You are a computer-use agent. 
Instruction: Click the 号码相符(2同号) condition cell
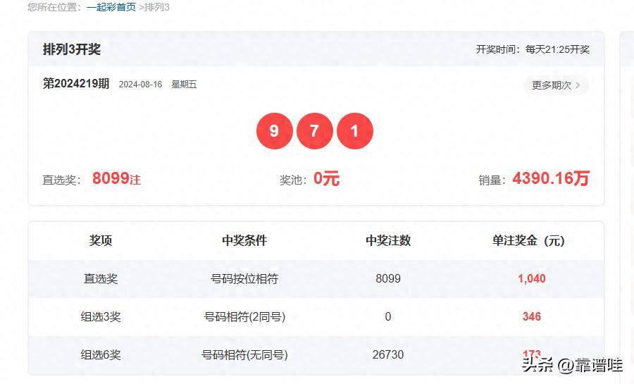pos(244,316)
